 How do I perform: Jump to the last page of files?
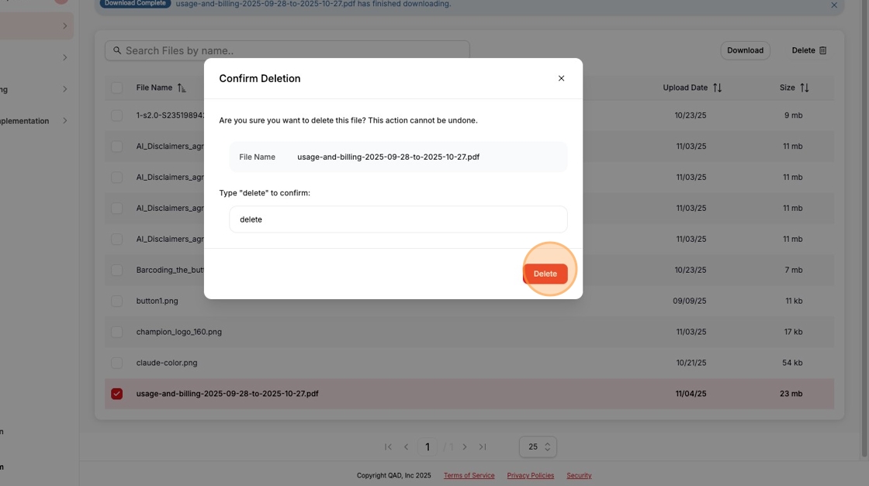pyautogui.click(x=483, y=446)
